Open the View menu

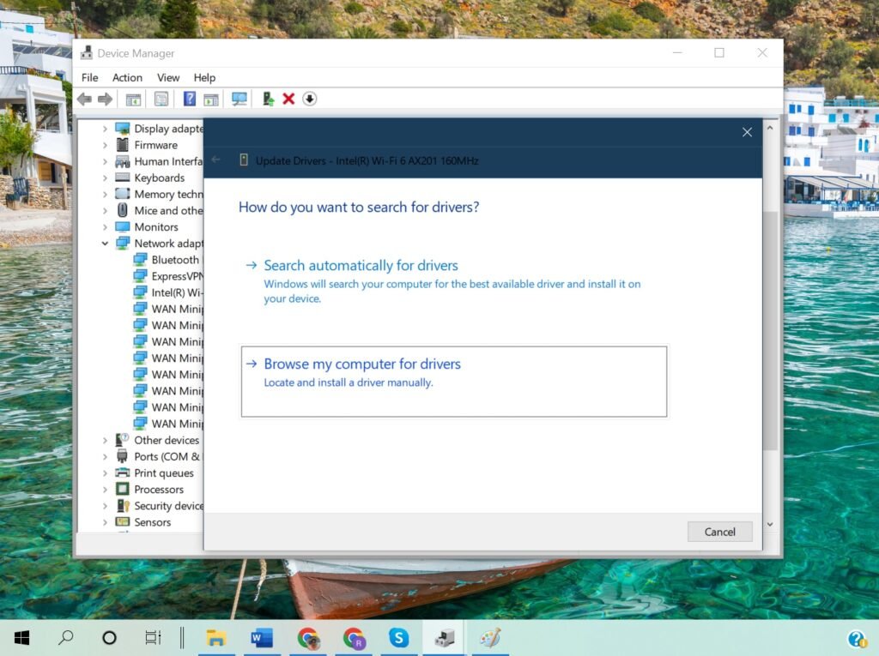pyautogui.click(x=168, y=77)
